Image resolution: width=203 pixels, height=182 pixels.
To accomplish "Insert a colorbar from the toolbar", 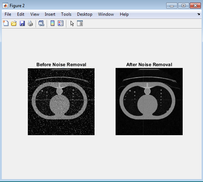I will 52,23.
